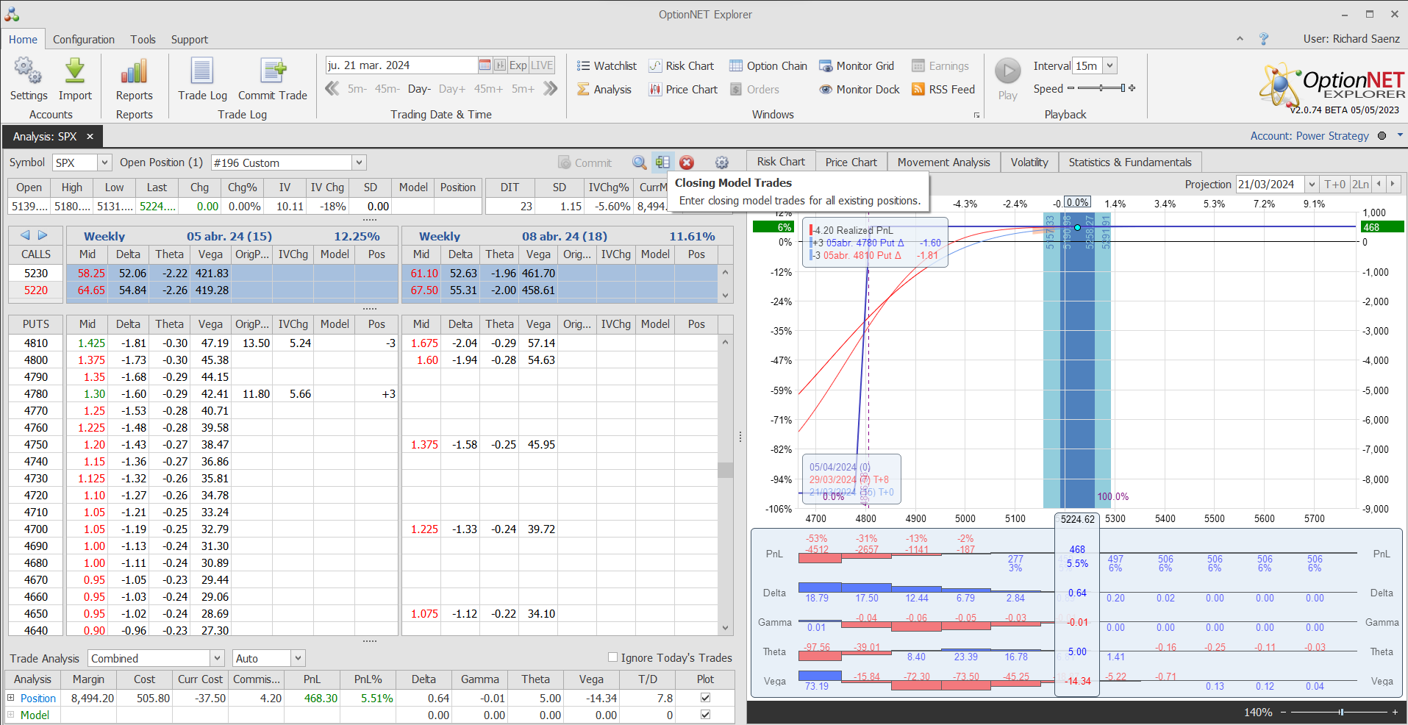Click the magnifier search icon
Screen dimensions: 1408x725
pos(639,162)
